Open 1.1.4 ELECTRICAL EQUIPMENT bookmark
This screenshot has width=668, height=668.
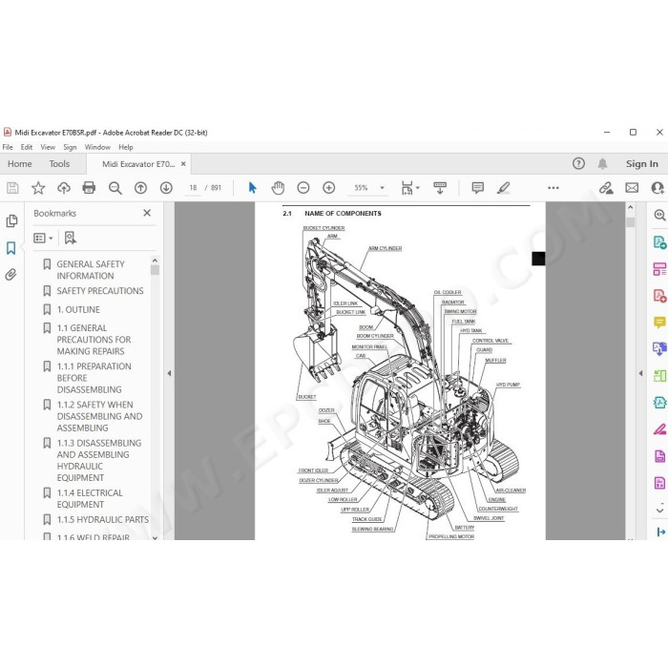click(x=90, y=499)
